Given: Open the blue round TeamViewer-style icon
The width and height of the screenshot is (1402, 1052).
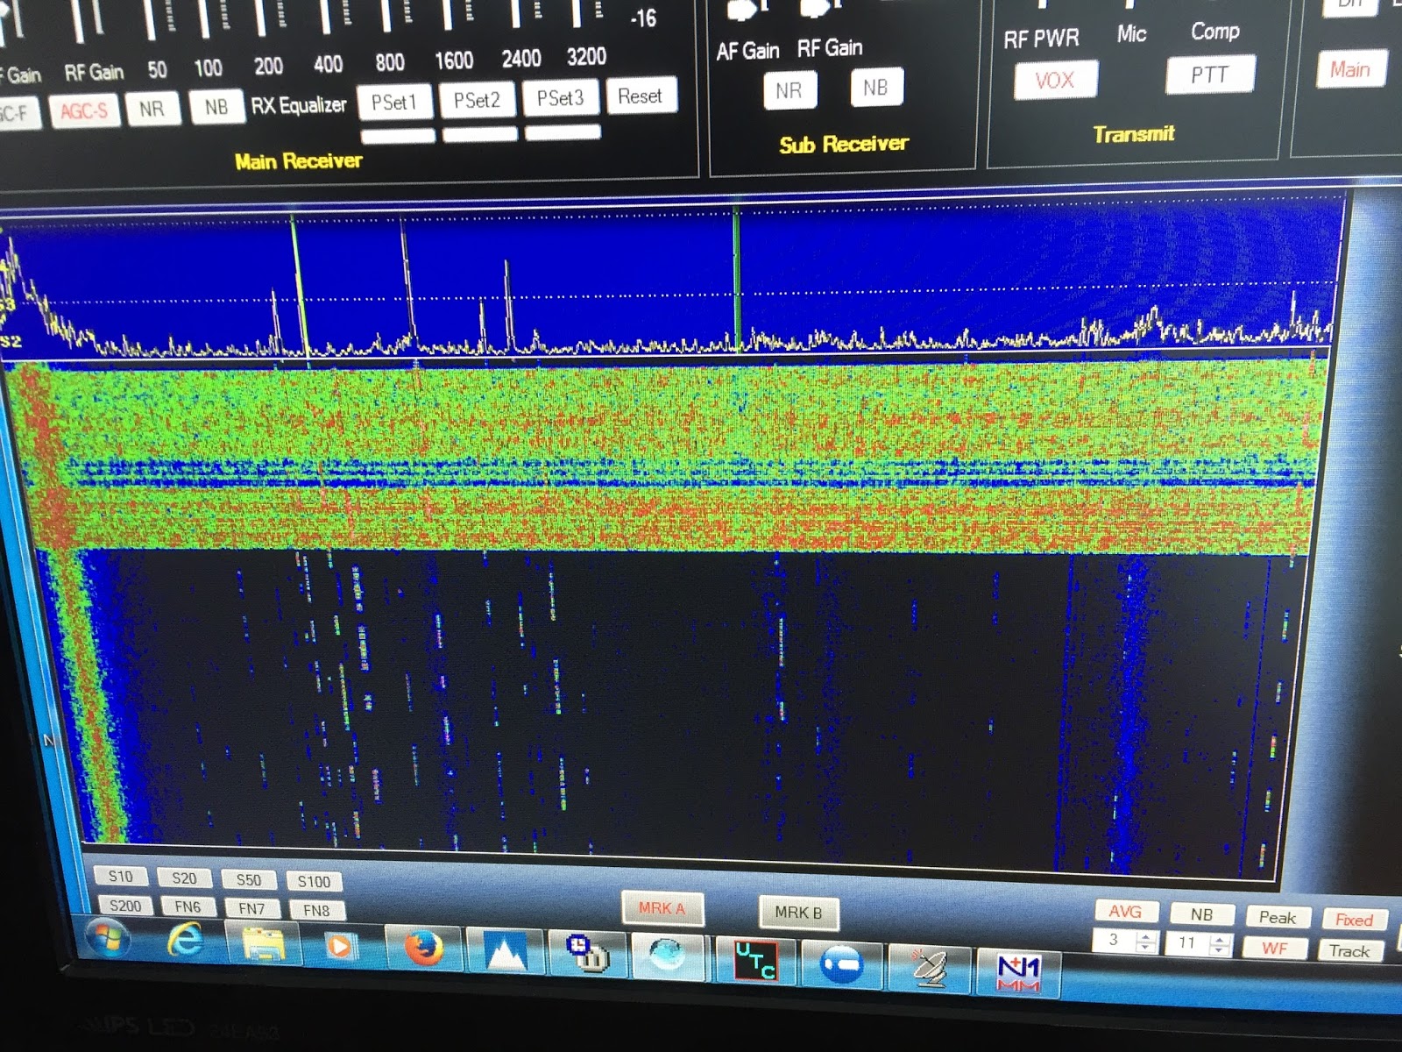Looking at the screenshot, I should (x=841, y=963).
